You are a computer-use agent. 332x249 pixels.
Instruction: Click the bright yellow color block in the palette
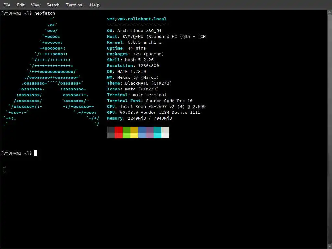tap(134, 136)
